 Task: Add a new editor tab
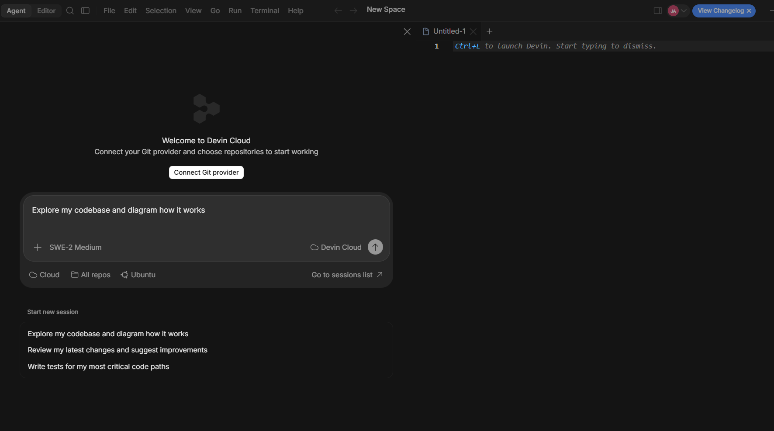pyautogui.click(x=490, y=31)
